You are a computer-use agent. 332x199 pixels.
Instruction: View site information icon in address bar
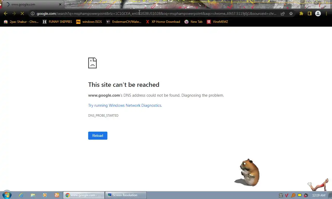pos(33,13)
